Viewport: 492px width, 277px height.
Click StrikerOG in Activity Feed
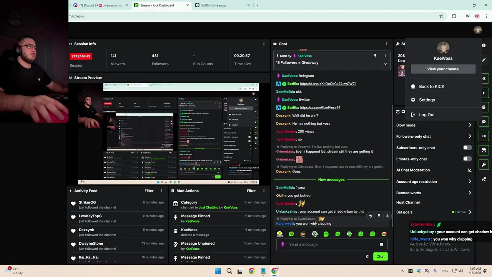click(87, 202)
